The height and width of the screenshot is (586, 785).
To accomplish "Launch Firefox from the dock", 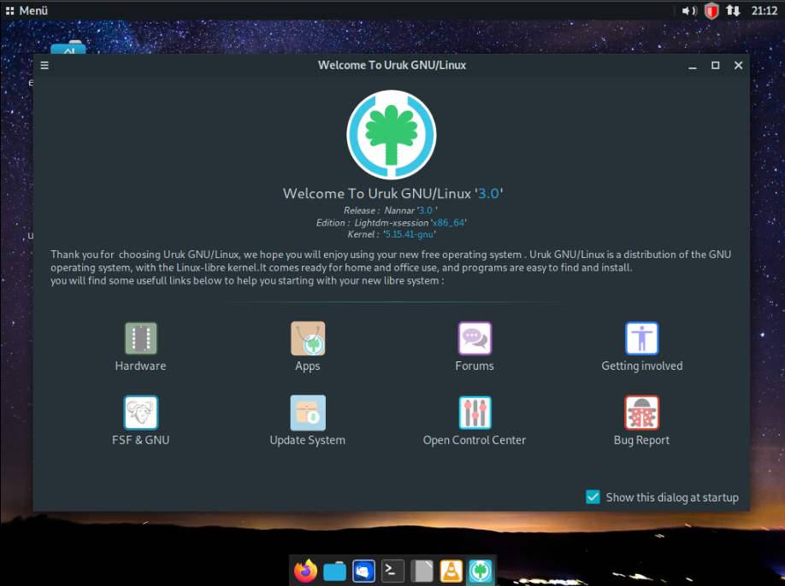I will [305, 571].
